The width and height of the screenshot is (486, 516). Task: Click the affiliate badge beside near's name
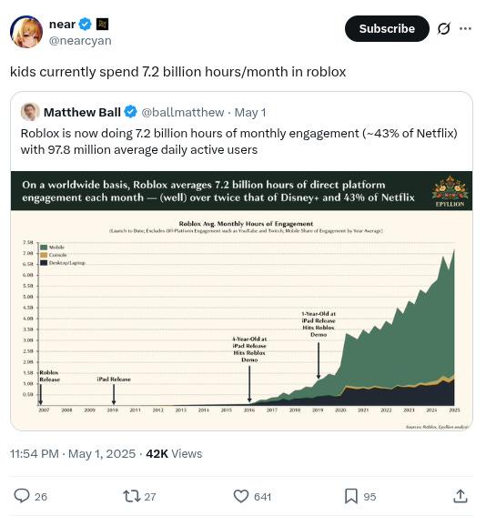click(x=102, y=24)
